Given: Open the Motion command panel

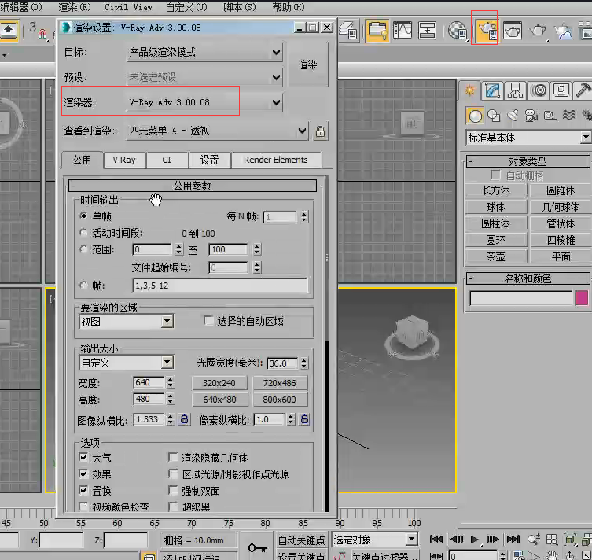Looking at the screenshot, I should (x=539, y=90).
